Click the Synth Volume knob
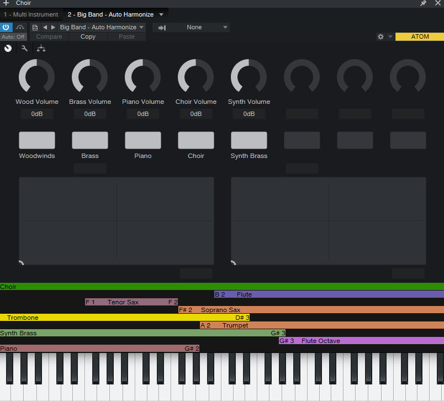Image resolution: width=444 pixels, height=401 pixels. [249, 76]
